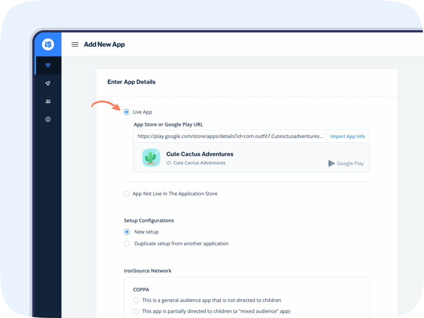Open the hamburger navigation menu
This screenshot has height=318, width=424.
coord(75,44)
